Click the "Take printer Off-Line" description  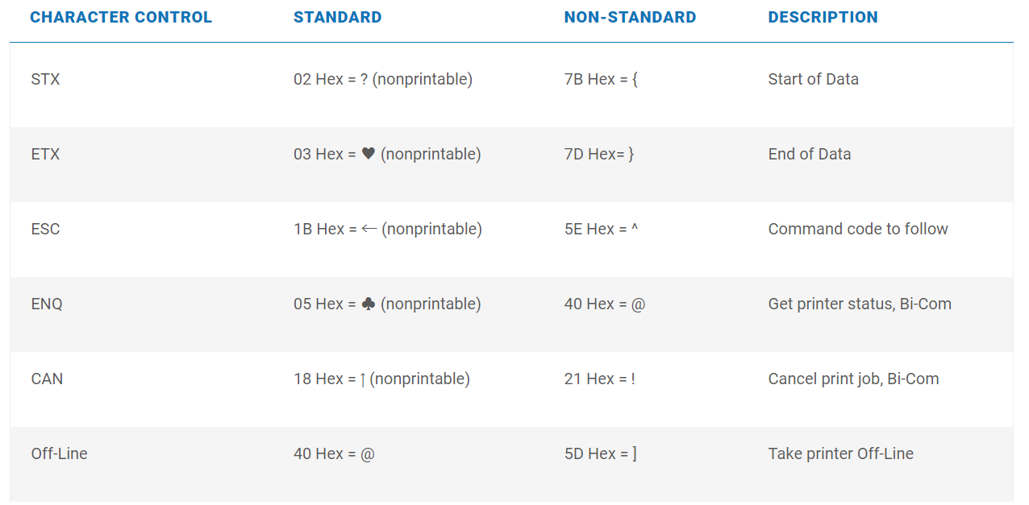[x=840, y=453]
